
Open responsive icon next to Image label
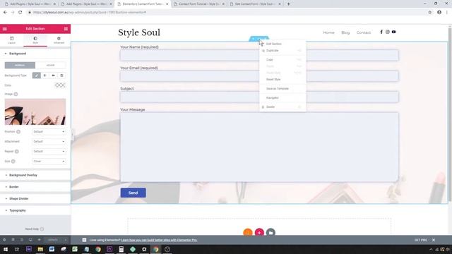16,94
